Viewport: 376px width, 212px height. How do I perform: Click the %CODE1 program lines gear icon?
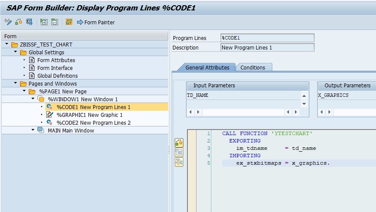(49, 106)
